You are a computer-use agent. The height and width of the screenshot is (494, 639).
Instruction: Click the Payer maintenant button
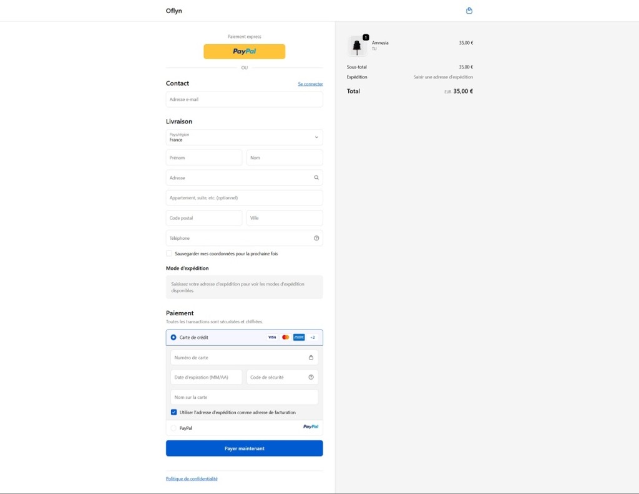[244, 449]
